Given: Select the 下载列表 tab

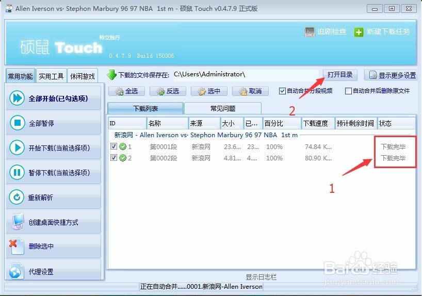Looking at the screenshot, I should tap(145, 108).
